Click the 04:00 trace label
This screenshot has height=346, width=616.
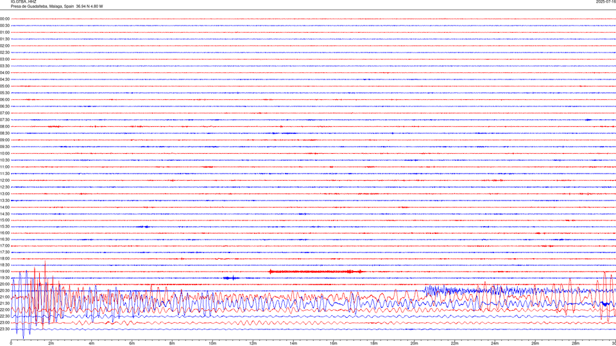pyautogui.click(x=4, y=72)
